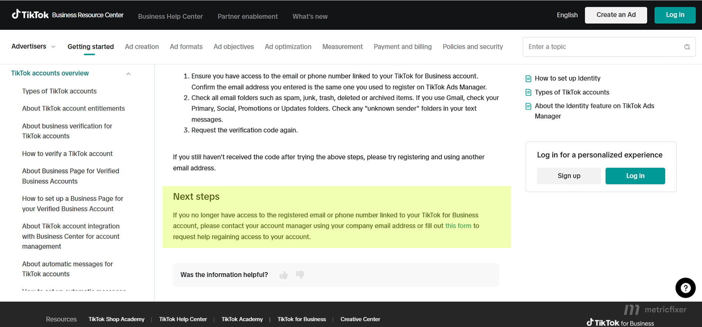Open the Ad formats tab
This screenshot has height=327, width=702.
click(186, 47)
